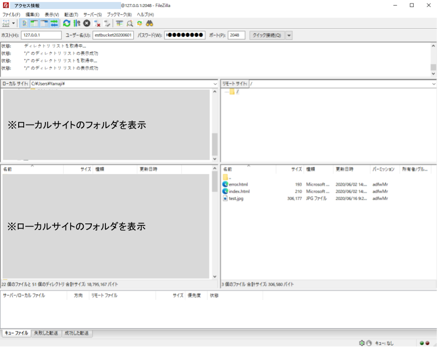Disconnect from the current server
This screenshot has width=440, height=347.
pos(97,23)
